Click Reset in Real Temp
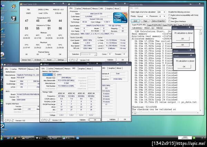 49,60
